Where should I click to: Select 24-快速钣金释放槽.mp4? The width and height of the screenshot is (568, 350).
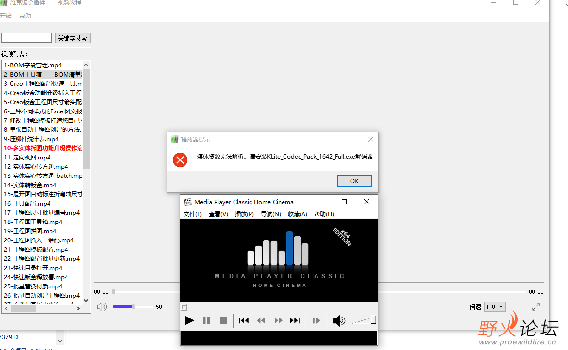point(42,277)
